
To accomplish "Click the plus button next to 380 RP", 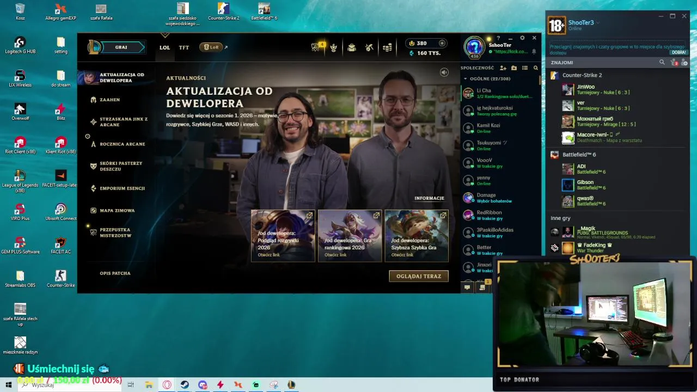I will pos(442,43).
